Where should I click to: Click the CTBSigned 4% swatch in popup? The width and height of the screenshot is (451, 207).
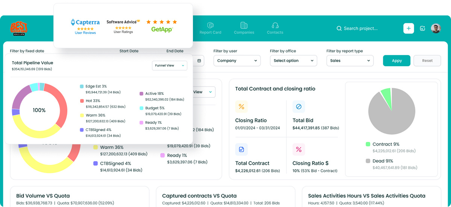pos(82,130)
